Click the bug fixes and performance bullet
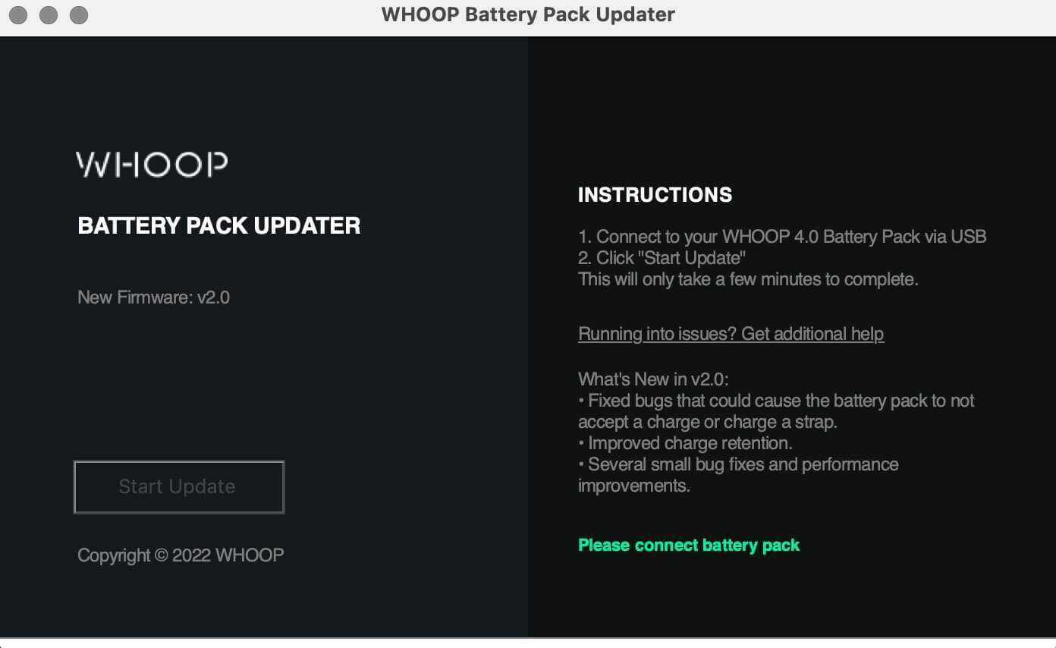1056x648 pixels. pyautogui.click(x=737, y=464)
